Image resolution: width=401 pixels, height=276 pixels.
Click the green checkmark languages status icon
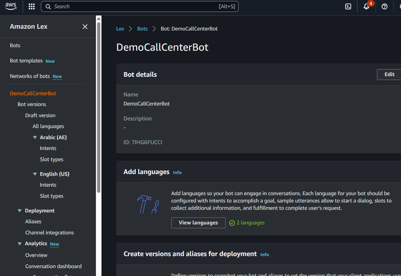[x=232, y=223]
